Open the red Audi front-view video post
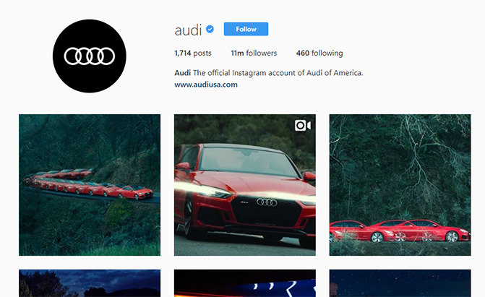485x297 pixels. pyautogui.click(x=245, y=185)
